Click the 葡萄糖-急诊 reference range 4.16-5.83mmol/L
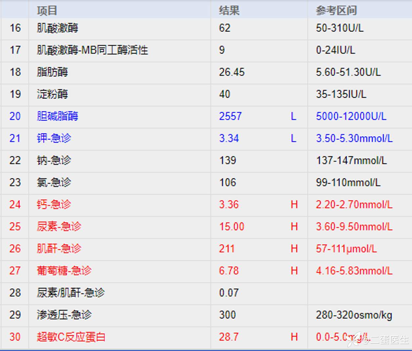Viewport: 412px width, 351px height. coord(354,271)
